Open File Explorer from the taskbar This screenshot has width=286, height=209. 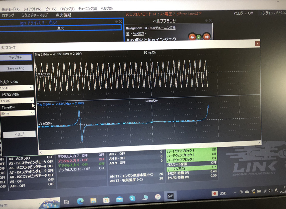click(x=93, y=200)
